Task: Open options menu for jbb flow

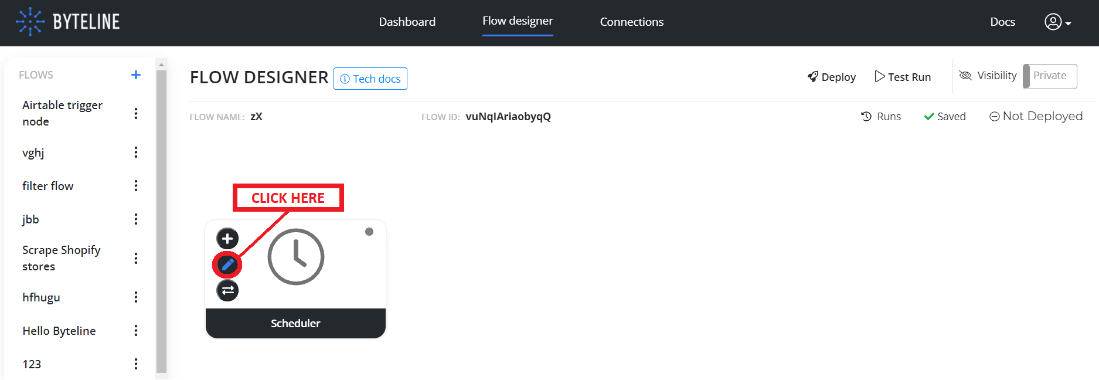Action: (x=136, y=219)
